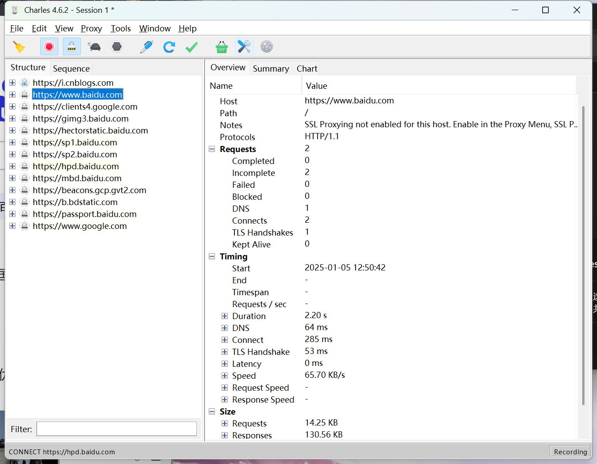Click the green basket toolbar icon
The image size is (597, 464).
coord(222,46)
